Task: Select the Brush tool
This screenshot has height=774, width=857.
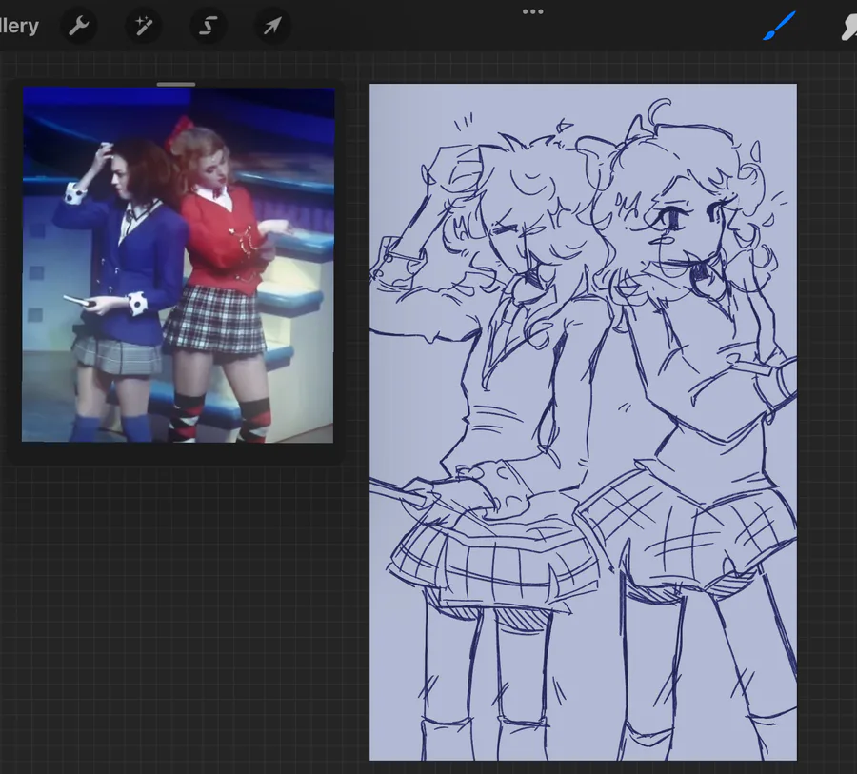Action: [779, 26]
